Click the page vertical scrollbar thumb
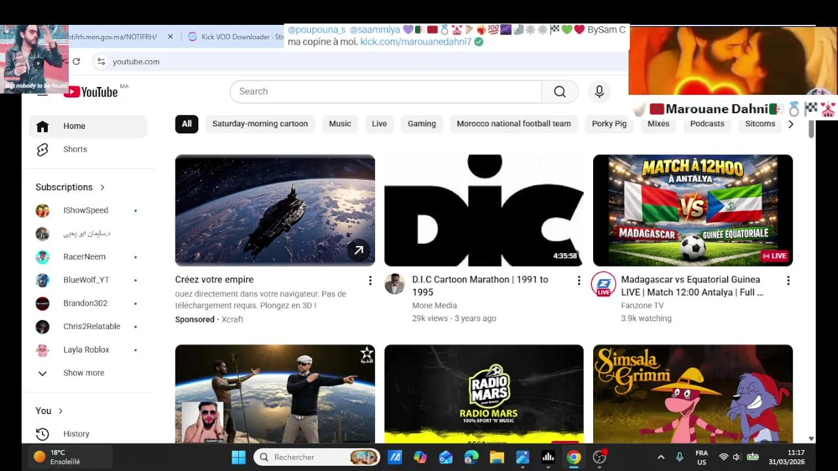The image size is (838, 471). tap(812, 129)
